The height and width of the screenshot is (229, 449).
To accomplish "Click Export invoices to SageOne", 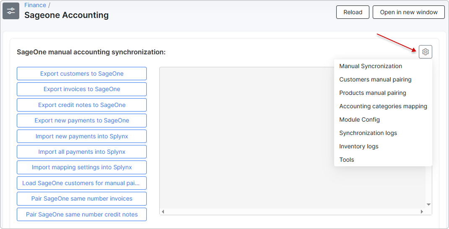I will point(82,89).
